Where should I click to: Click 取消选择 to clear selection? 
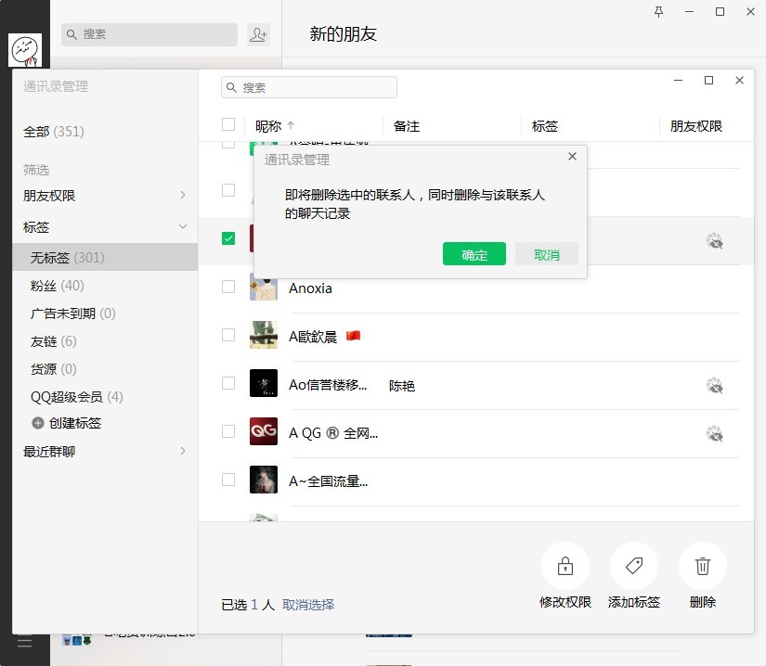point(308,605)
